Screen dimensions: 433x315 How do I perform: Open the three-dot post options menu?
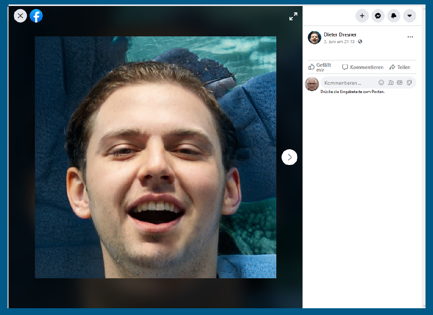pyautogui.click(x=410, y=37)
